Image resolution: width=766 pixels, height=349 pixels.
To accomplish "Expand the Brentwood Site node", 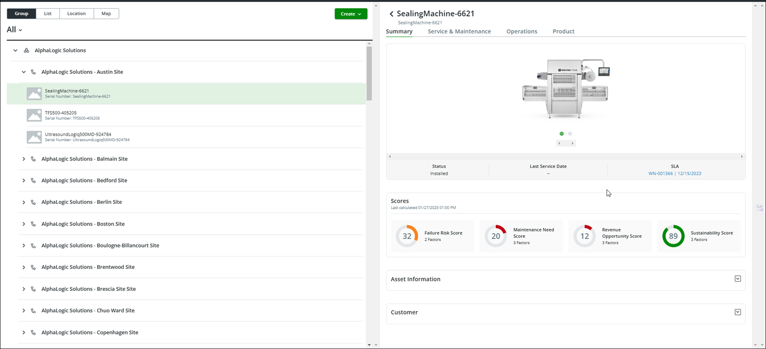I will point(23,267).
